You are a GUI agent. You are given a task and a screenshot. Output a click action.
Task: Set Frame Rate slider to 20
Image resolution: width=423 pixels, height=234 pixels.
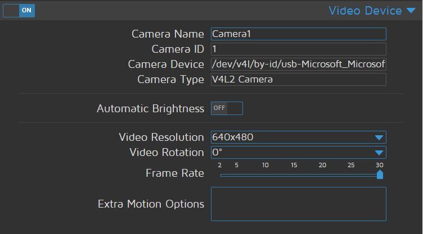[x=322, y=175]
